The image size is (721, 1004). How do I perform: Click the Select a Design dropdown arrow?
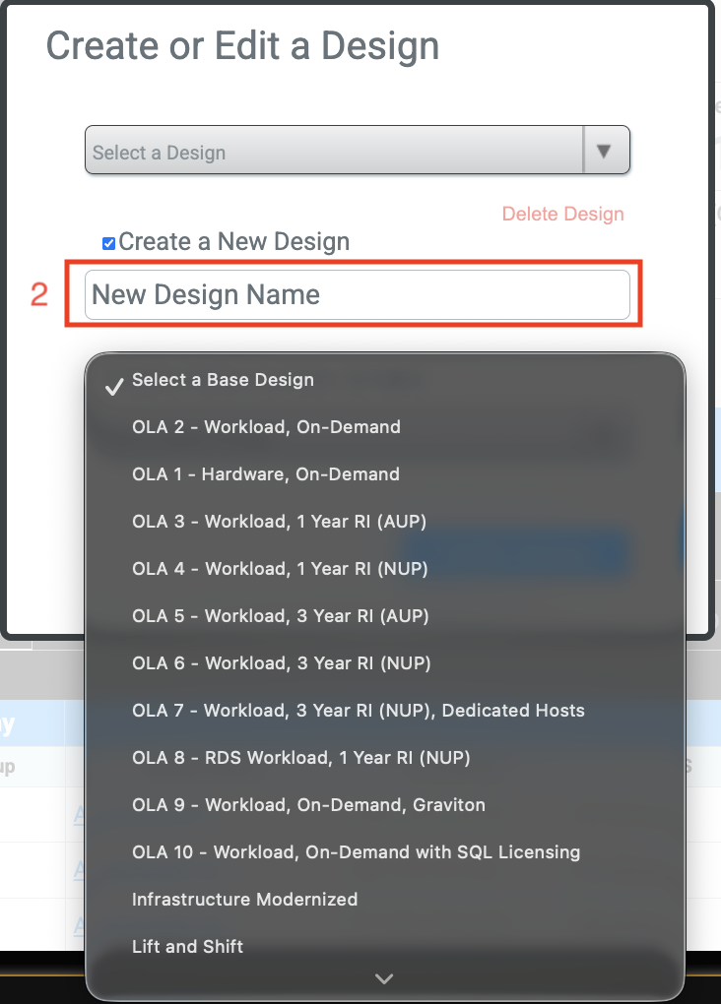click(x=605, y=152)
